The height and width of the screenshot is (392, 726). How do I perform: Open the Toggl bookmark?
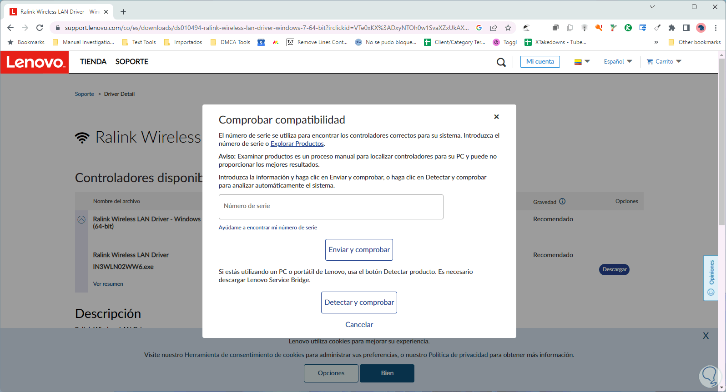point(505,42)
